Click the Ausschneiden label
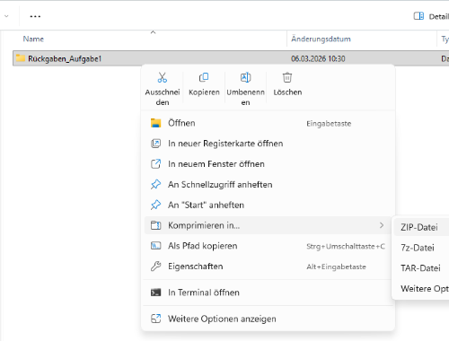449x341 pixels. (163, 97)
